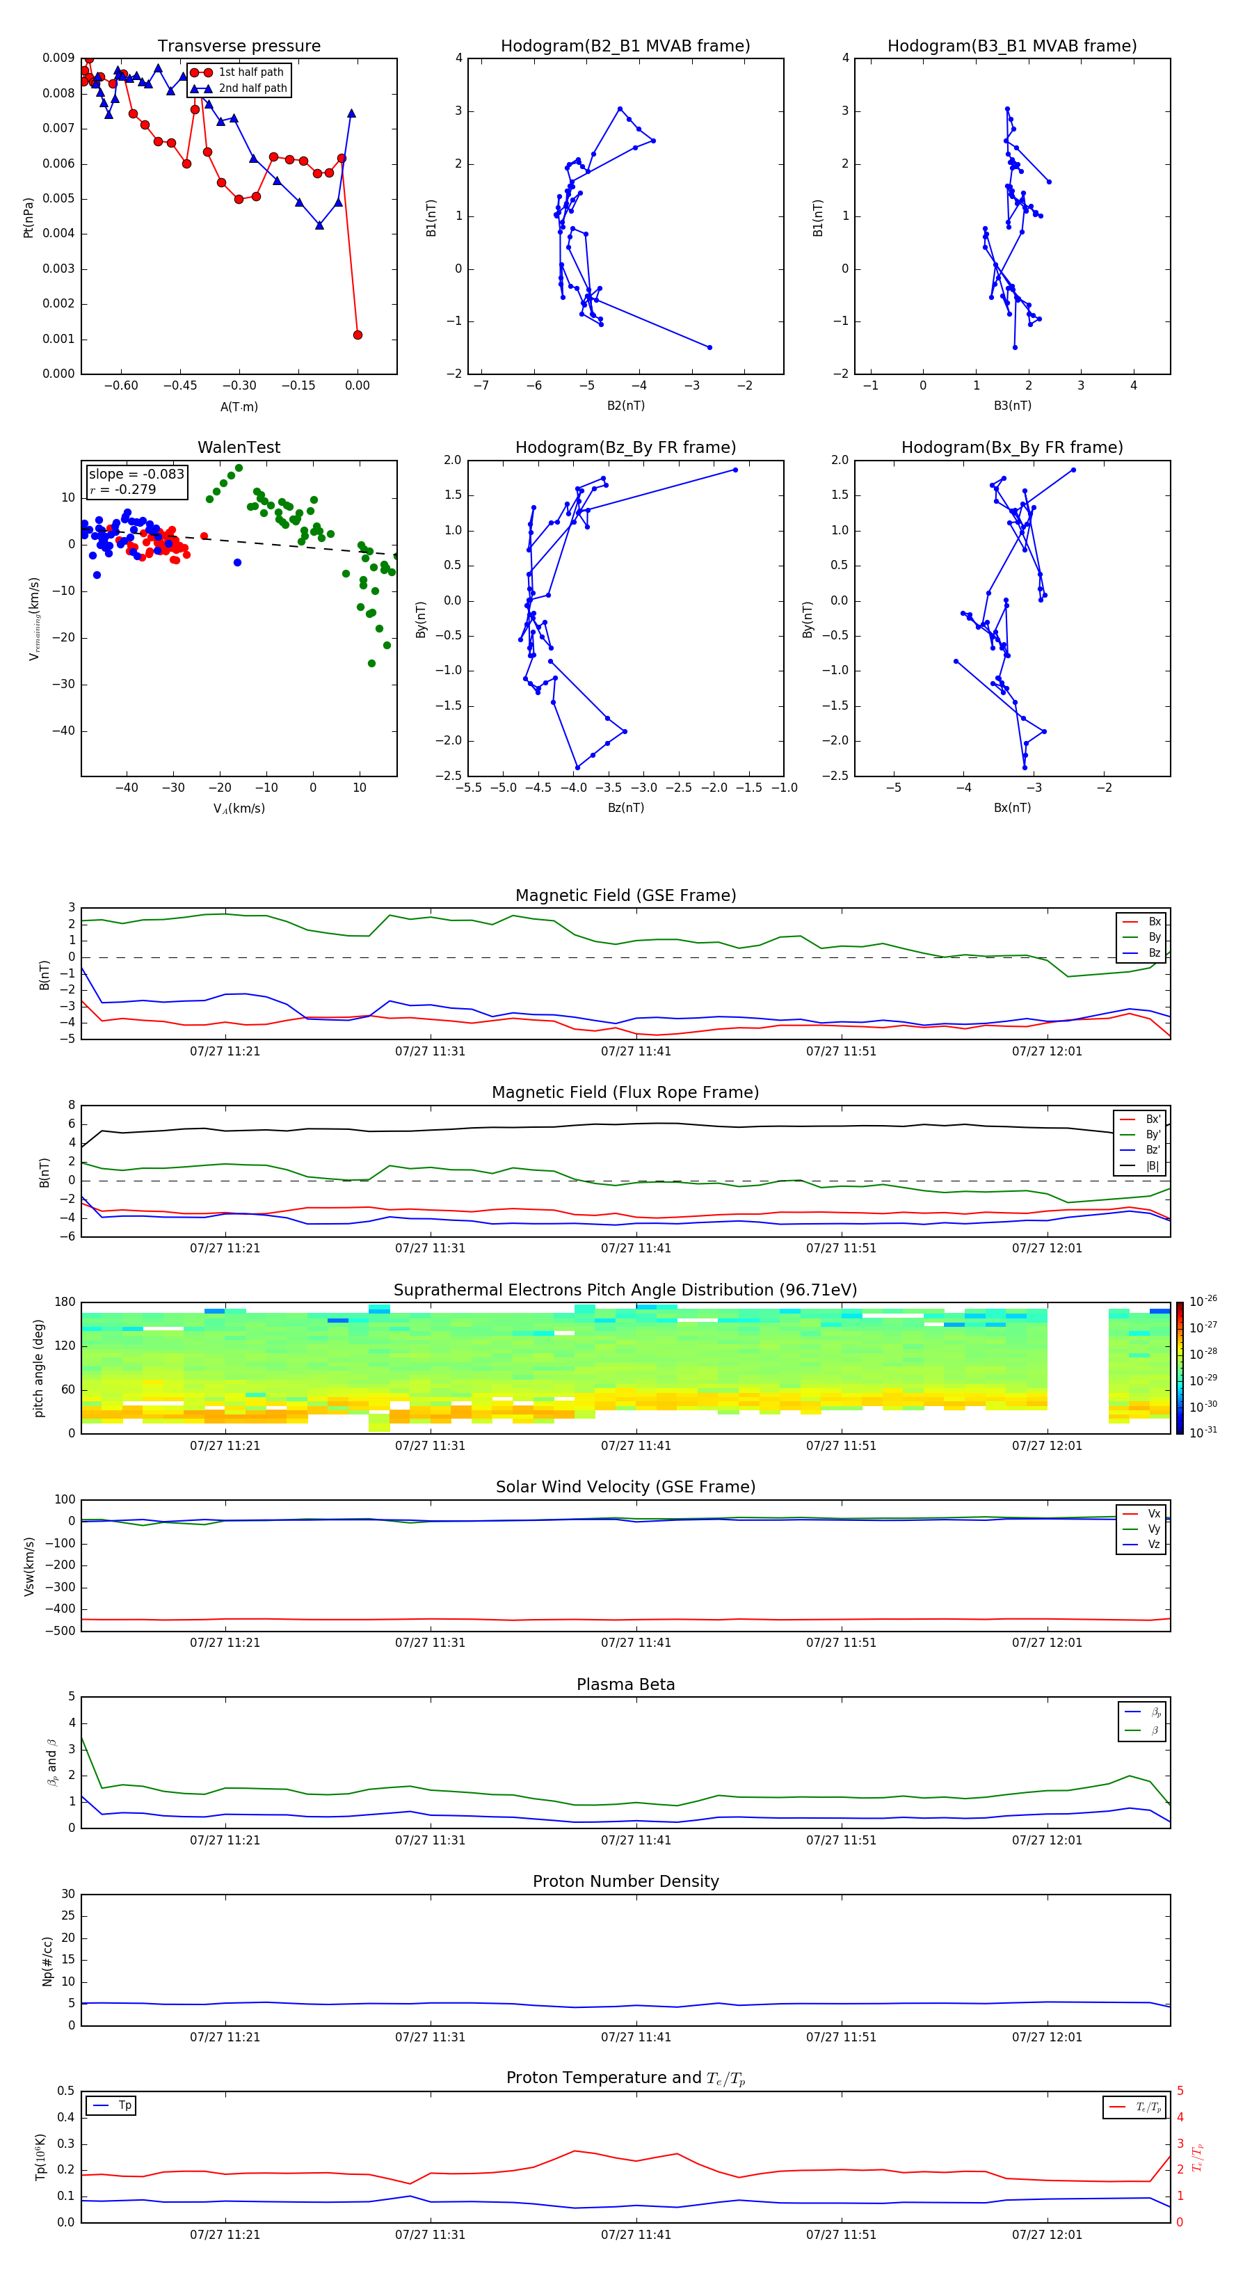Viewport: 1252px width, 2296px height.
Task: Click the "Proton Temperature and Te/Tp" title
Action: pos(625,2078)
